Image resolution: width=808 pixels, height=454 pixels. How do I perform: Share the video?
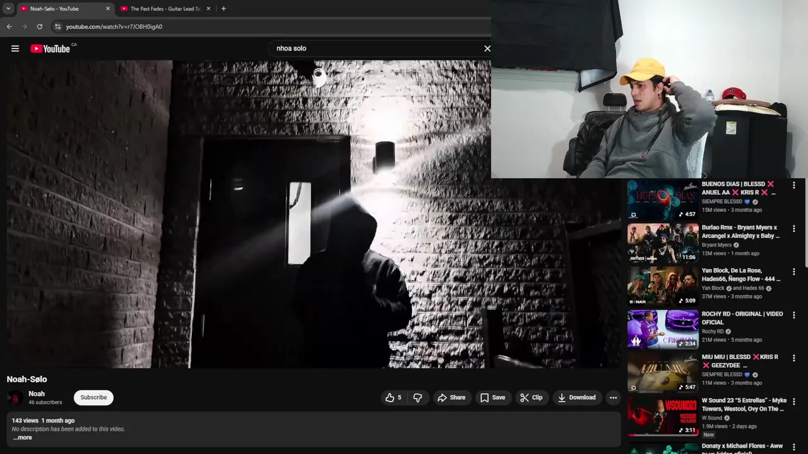[451, 397]
